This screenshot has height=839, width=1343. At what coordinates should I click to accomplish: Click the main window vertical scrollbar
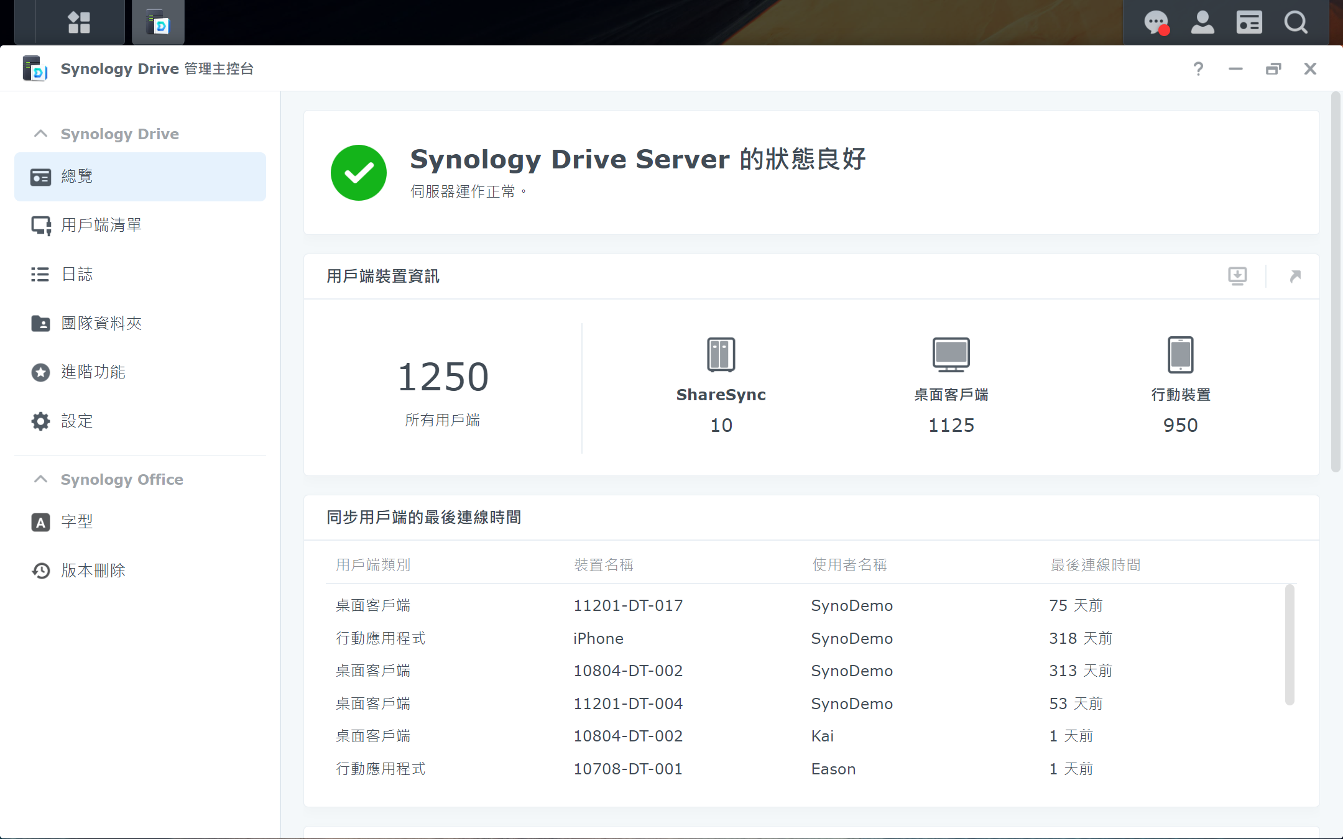coord(1335,283)
